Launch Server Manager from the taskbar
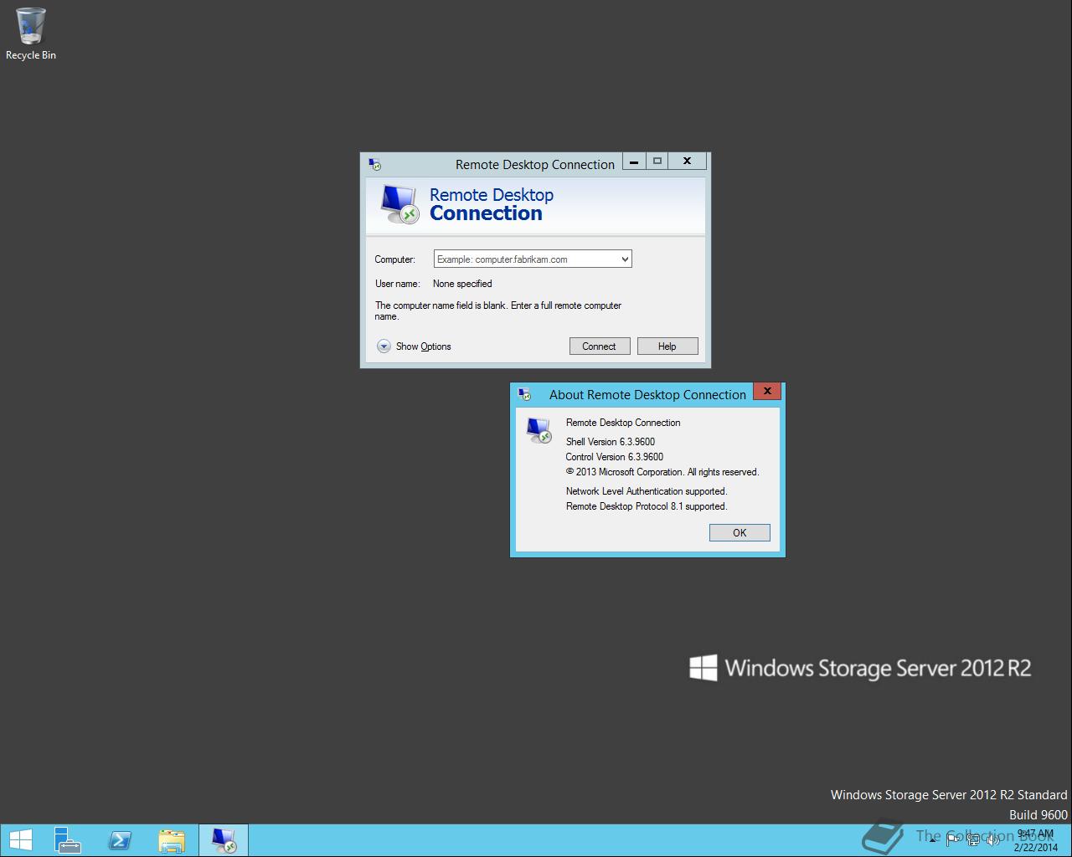This screenshot has width=1072, height=857. tap(67, 840)
